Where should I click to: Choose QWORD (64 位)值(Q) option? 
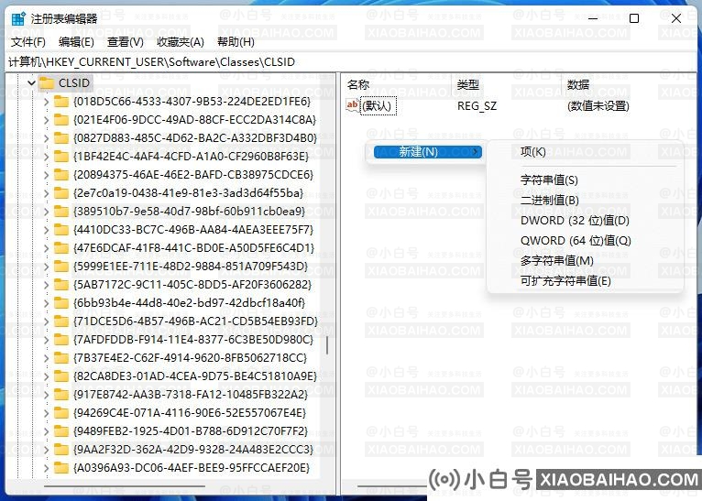tap(576, 241)
